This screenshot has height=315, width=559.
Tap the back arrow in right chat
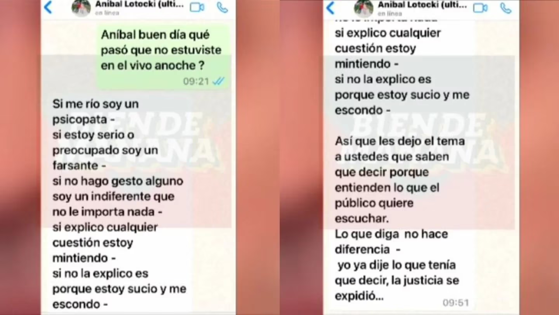pos(330,7)
